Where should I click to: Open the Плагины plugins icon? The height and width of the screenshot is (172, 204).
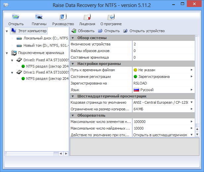coord(39,17)
